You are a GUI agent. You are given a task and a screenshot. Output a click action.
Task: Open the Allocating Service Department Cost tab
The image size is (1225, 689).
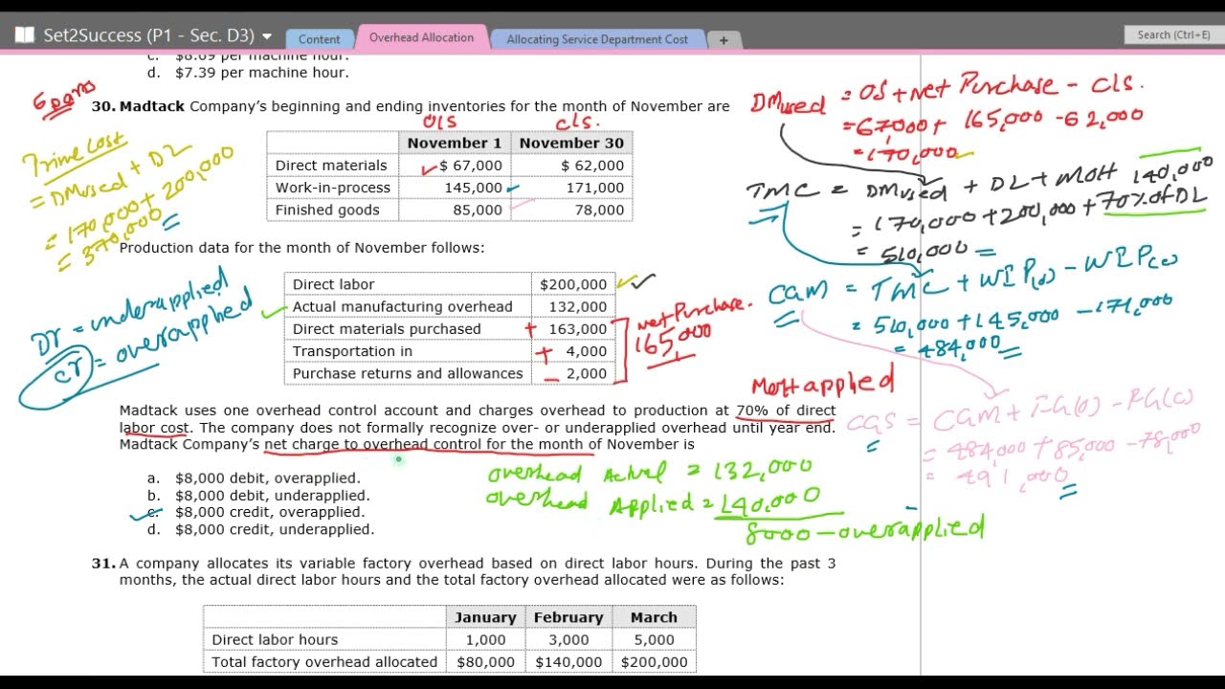coord(597,39)
